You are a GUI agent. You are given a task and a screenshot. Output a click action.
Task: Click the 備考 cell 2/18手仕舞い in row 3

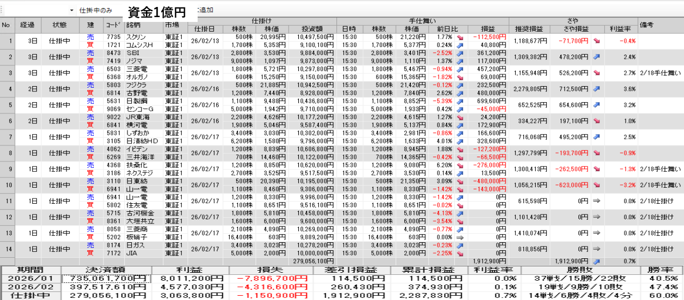coord(660,73)
